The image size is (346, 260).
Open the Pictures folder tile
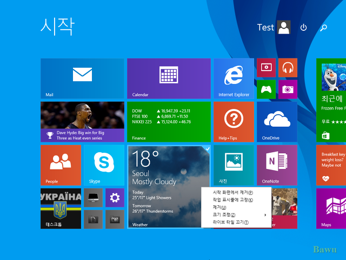tap(115, 219)
